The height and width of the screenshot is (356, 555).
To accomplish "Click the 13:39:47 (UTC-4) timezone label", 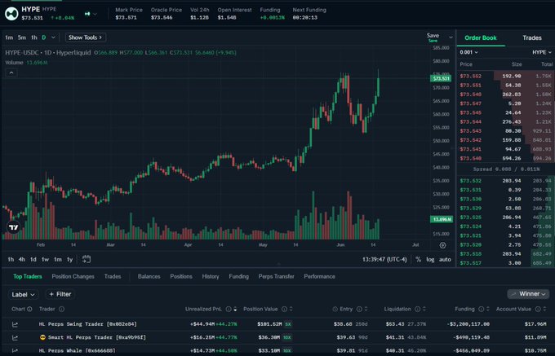I will coord(384,260).
